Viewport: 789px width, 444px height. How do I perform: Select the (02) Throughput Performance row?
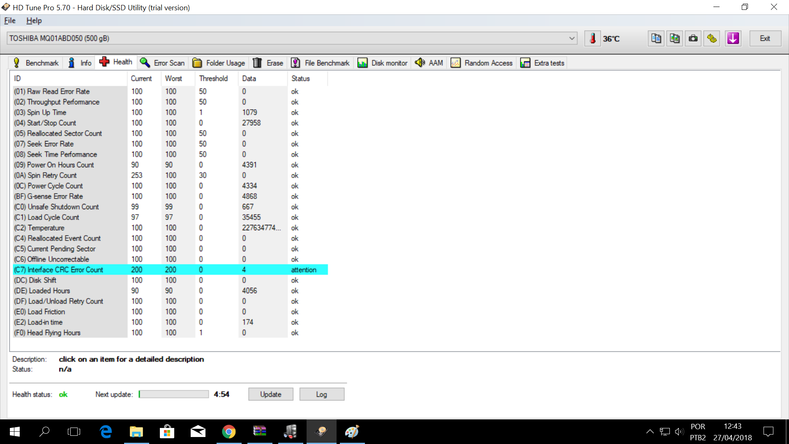[170, 102]
